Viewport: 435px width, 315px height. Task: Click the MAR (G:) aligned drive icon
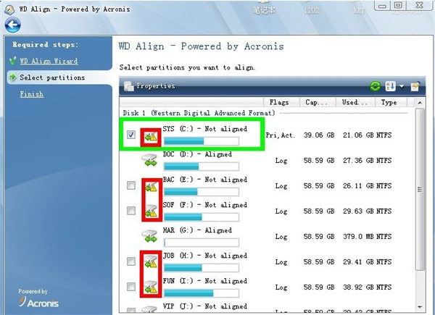149,236
